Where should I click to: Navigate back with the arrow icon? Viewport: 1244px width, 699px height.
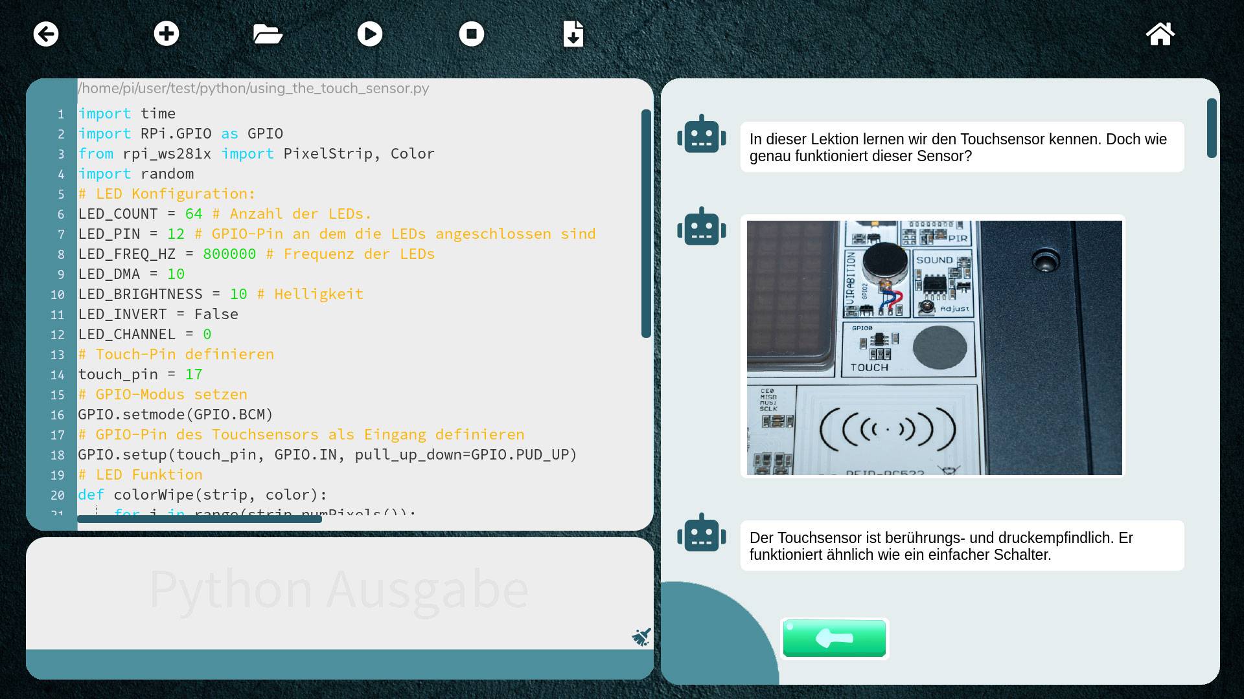(45, 34)
